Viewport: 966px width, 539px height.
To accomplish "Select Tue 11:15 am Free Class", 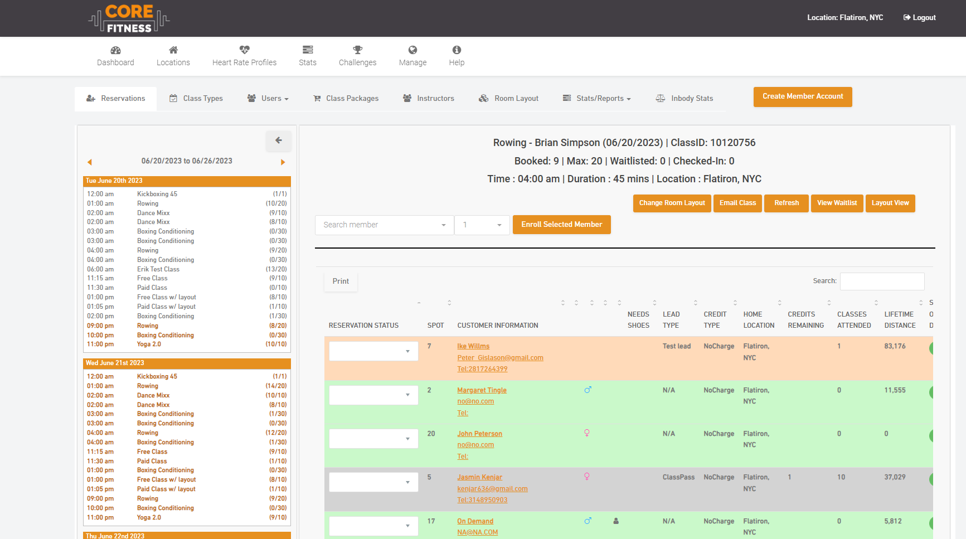I will 187,278.
